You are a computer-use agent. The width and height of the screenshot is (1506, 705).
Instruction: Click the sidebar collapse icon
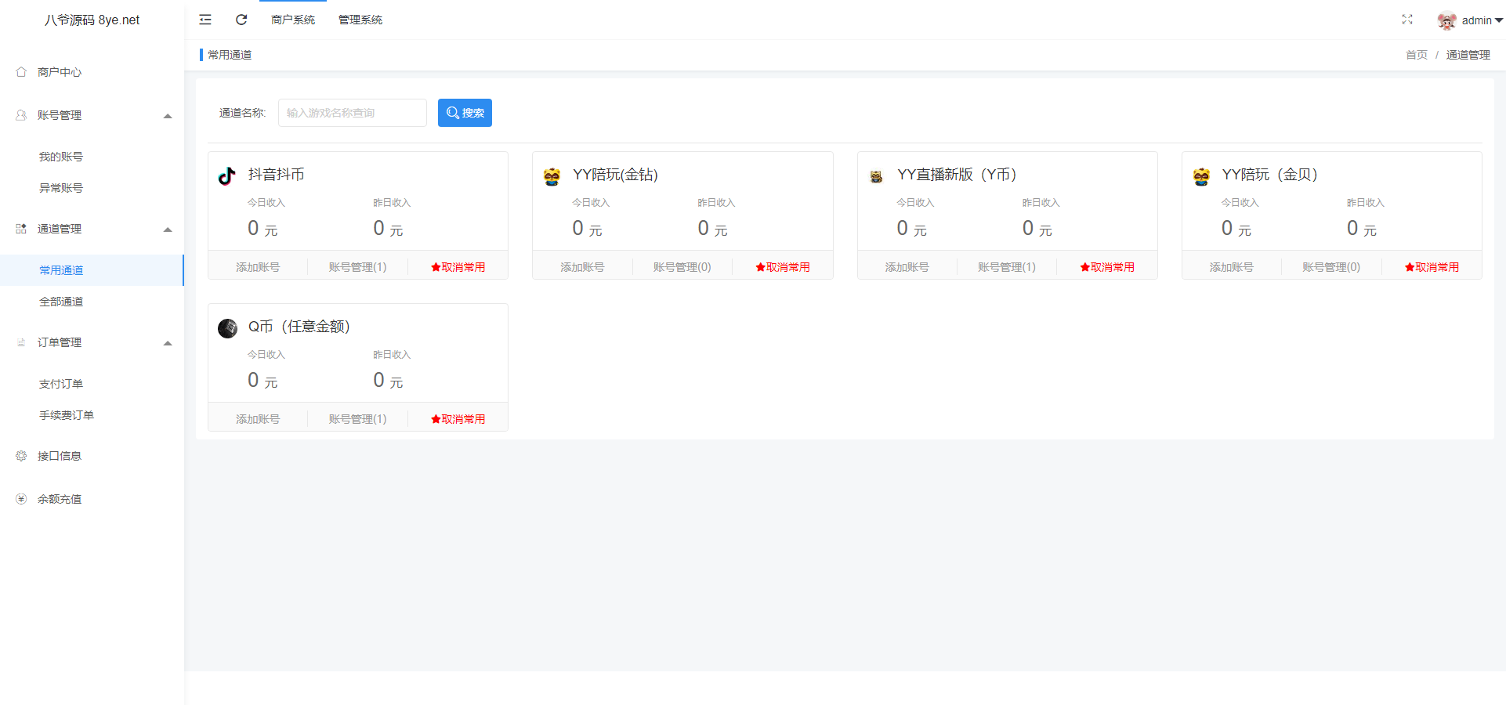pos(205,20)
